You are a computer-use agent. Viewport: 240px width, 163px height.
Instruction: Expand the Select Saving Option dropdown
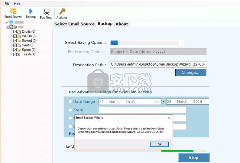click(x=182, y=43)
